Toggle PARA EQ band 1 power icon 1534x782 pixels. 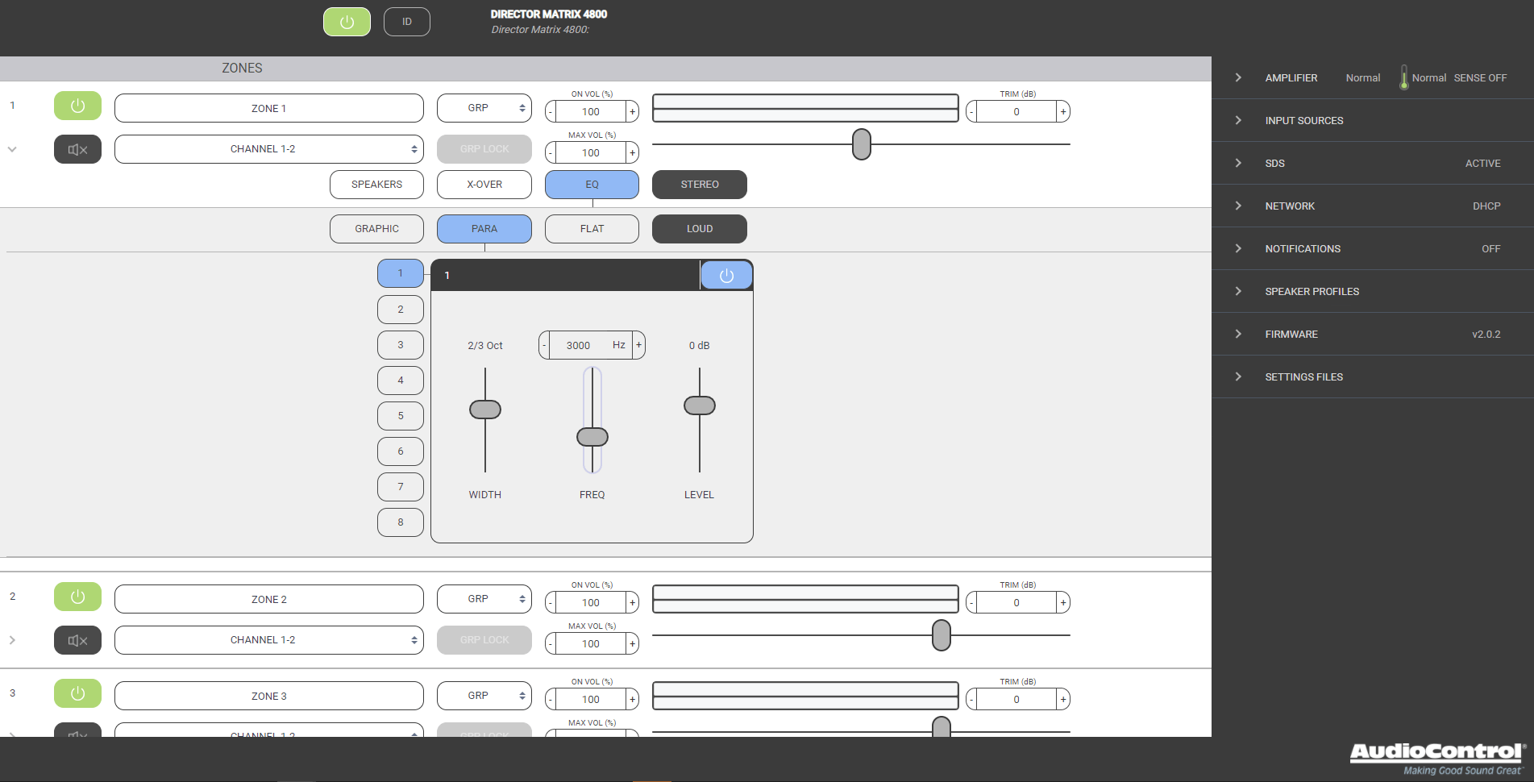(726, 276)
